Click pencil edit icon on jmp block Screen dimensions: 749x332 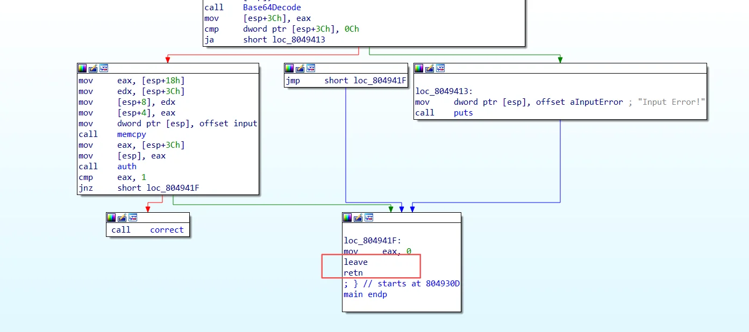click(x=300, y=68)
